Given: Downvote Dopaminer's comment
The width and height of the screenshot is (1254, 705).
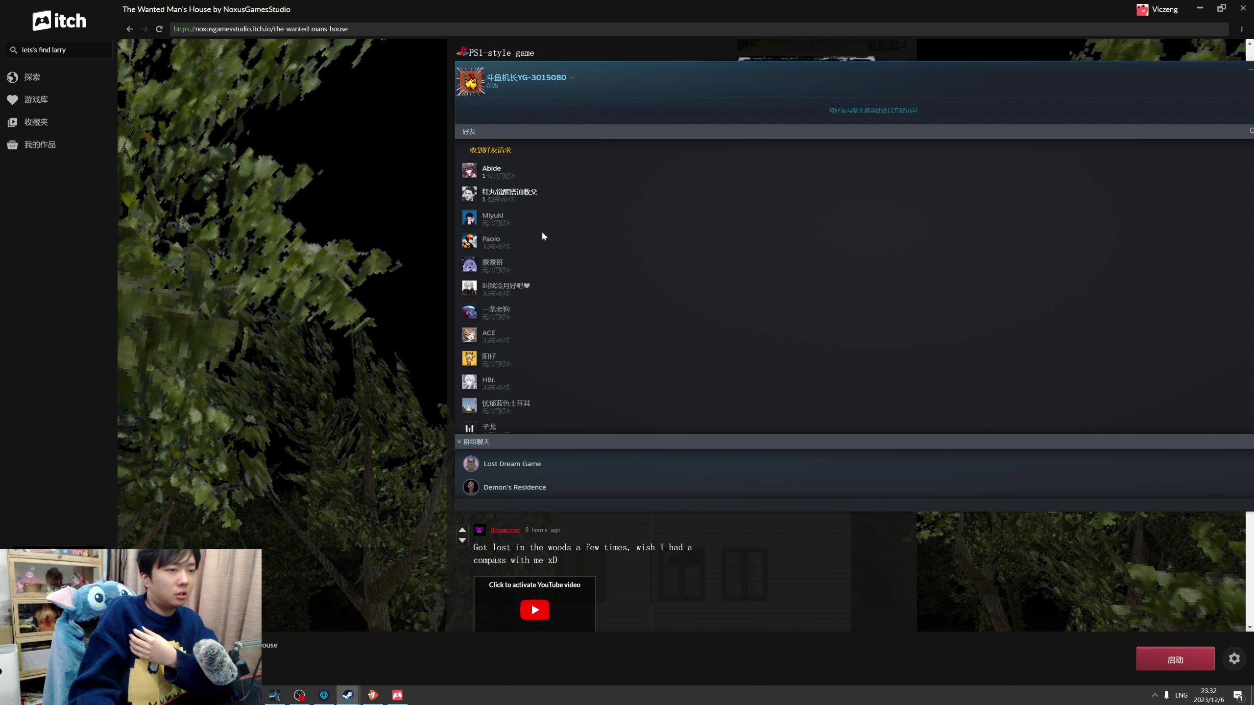Looking at the screenshot, I should click(x=462, y=540).
